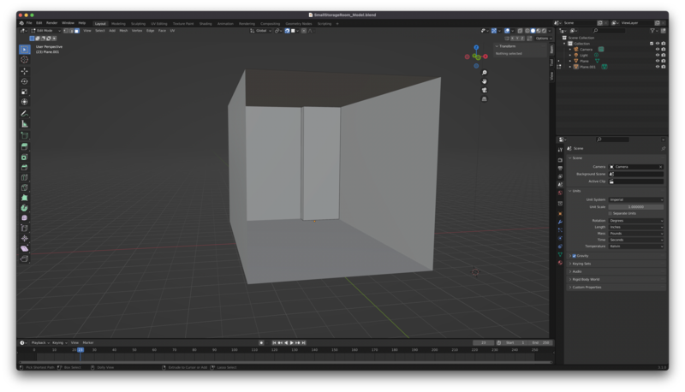685x392 pixels.
Task: Switch to the Modeling workspace tab
Action: 118,23
